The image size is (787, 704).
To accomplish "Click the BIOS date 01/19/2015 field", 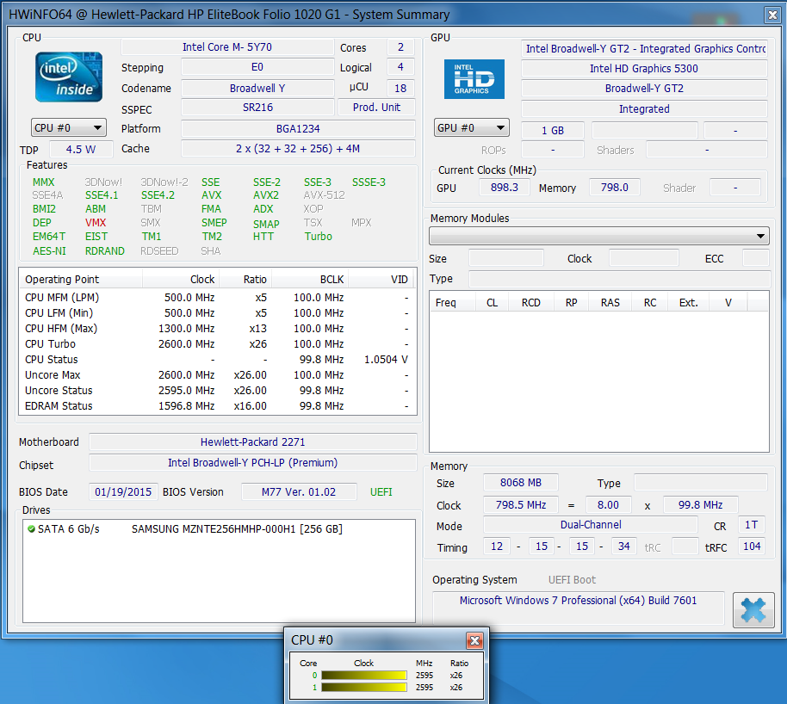I will pyautogui.click(x=123, y=491).
